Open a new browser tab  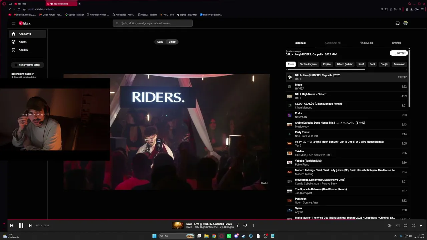click(79, 4)
